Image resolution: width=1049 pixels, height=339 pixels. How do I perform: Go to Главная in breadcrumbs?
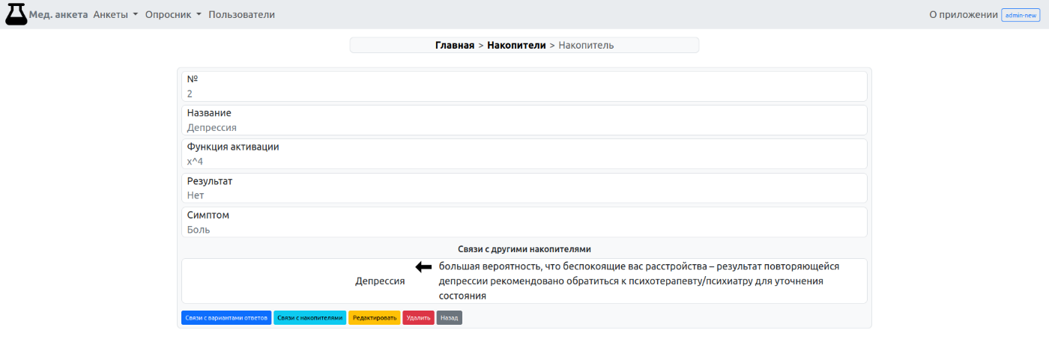click(x=455, y=45)
